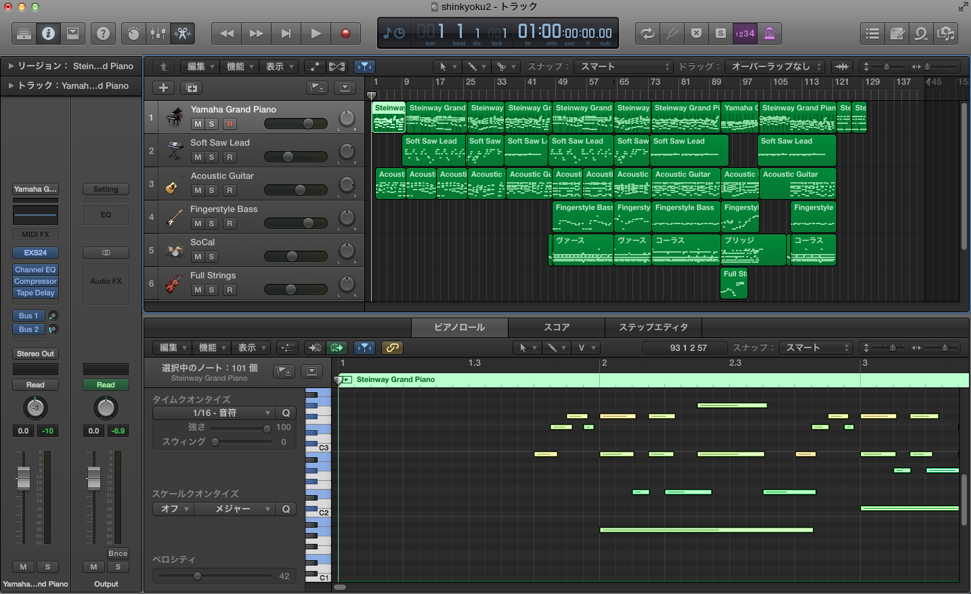Toggle the piano roll Link button
Image resolution: width=971 pixels, height=594 pixels.
point(393,347)
